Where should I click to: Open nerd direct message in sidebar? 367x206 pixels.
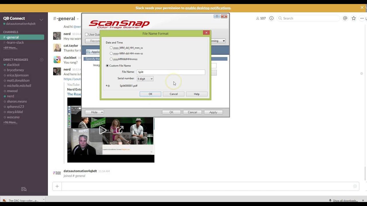[x=10, y=96]
